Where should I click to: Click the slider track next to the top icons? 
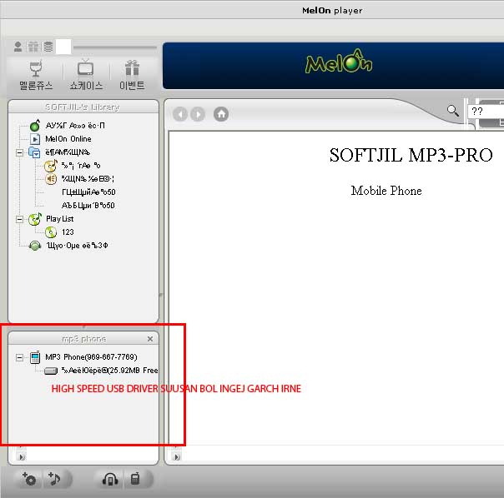tap(115, 47)
